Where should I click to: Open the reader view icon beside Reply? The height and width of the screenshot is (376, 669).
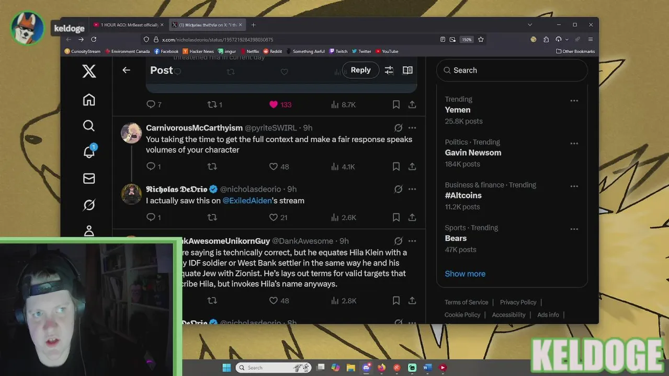407,70
